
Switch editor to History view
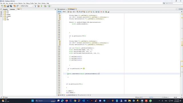64,12
